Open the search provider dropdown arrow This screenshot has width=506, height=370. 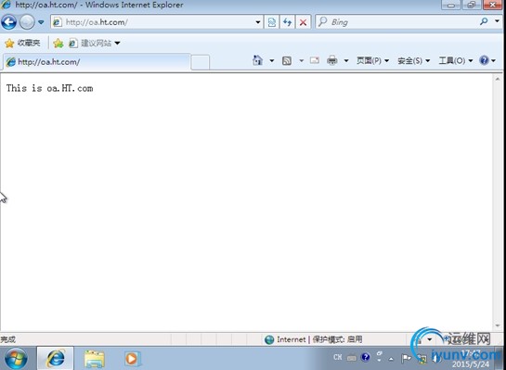pyautogui.click(x=497, y=21)
